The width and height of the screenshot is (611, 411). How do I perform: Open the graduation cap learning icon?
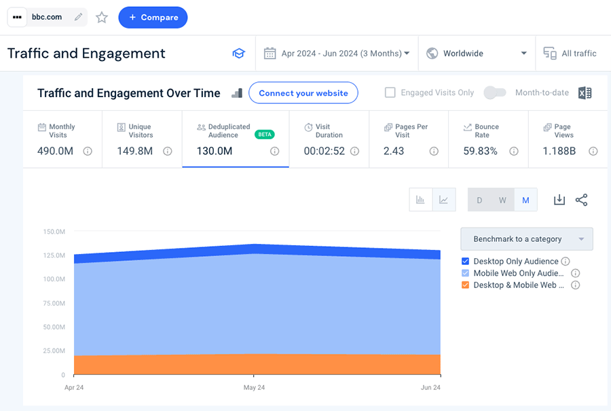[238, 54]
